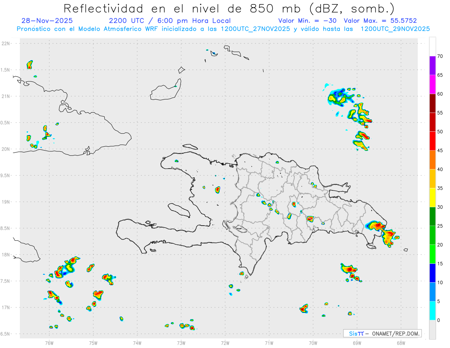
Task: Select the magenta 60-65 dBZ legend color
Action: [x=432, y=84]
